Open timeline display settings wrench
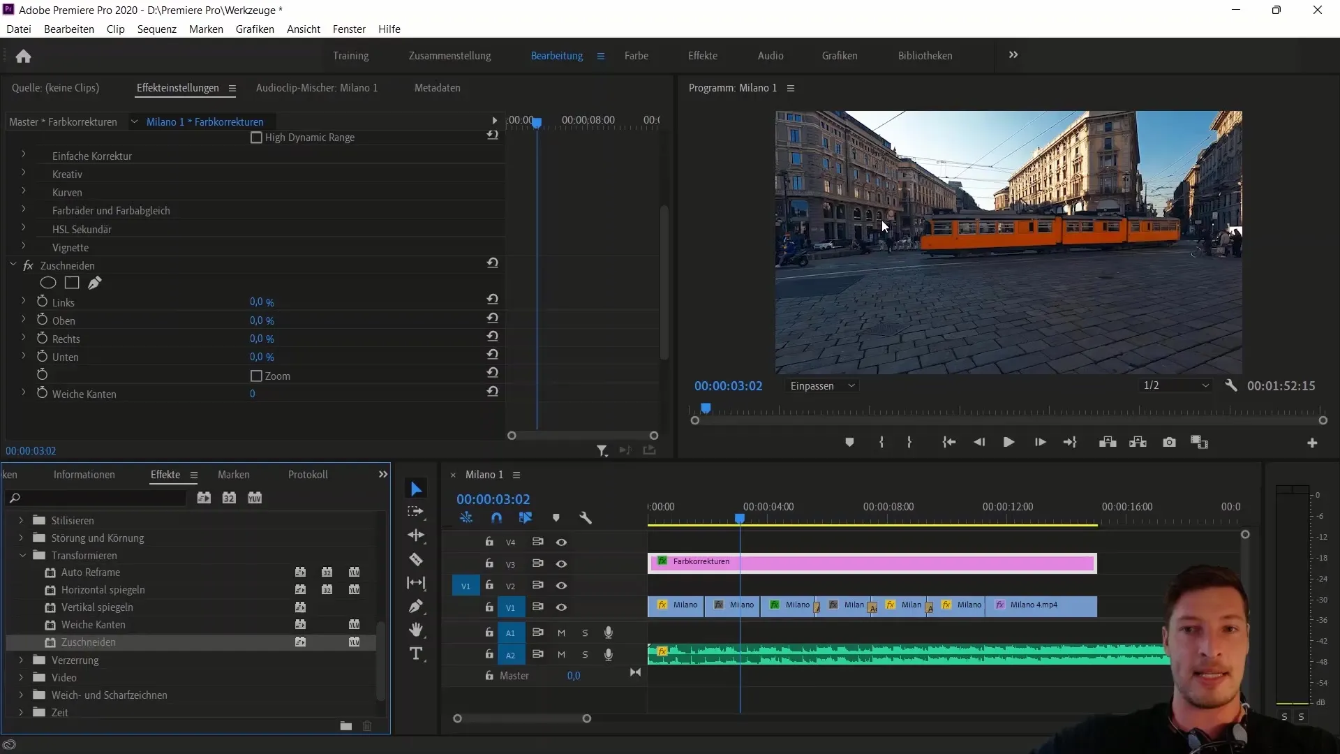 tap(586, 518)
